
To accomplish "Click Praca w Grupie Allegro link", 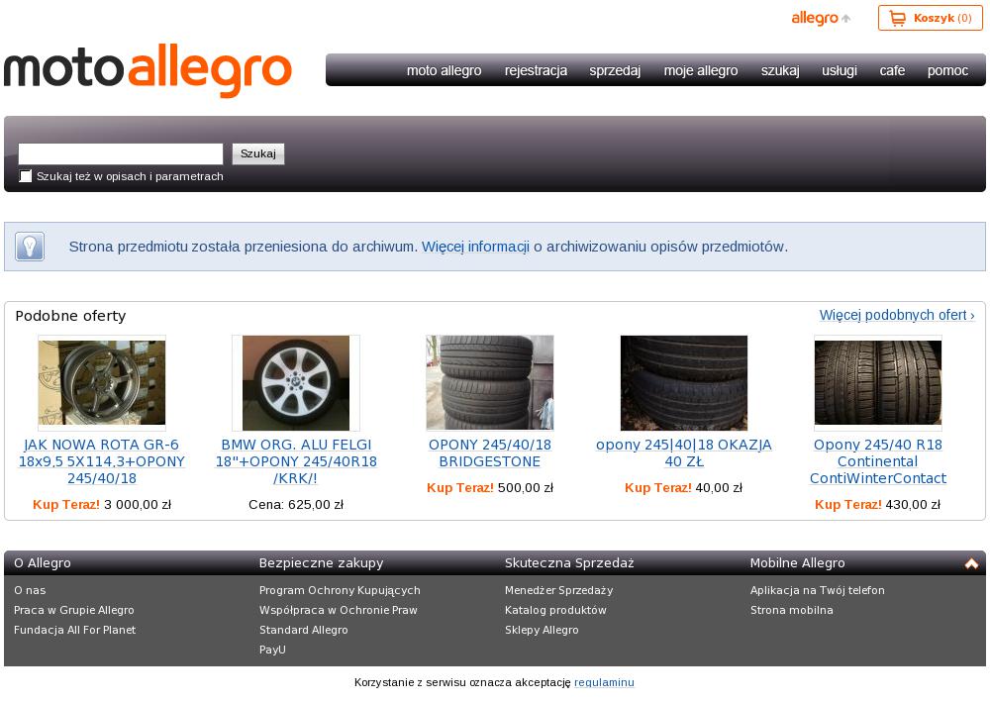I will pos(74,610).
